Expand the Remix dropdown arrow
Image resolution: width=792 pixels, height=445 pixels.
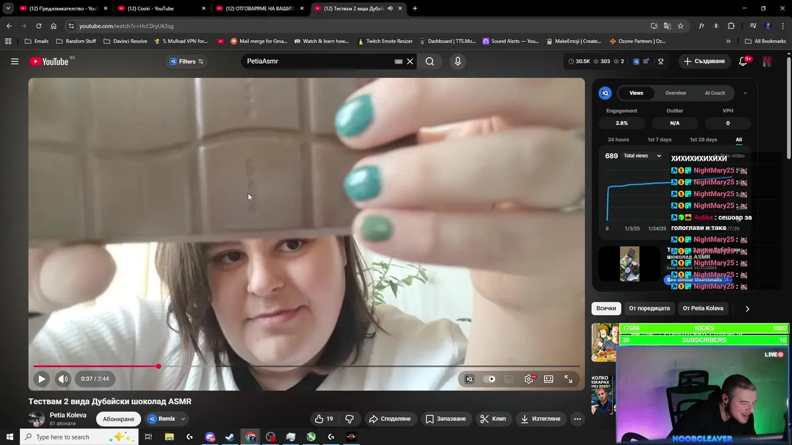(x=183, y=418)
